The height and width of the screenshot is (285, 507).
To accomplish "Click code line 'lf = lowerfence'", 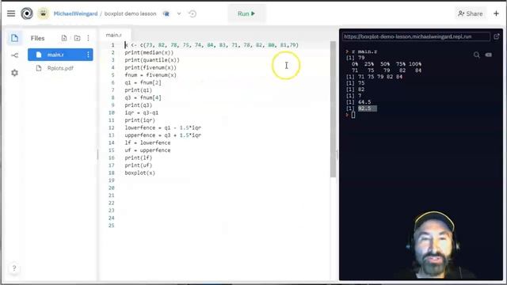I will pyautogui.click(x=147, y=142).
